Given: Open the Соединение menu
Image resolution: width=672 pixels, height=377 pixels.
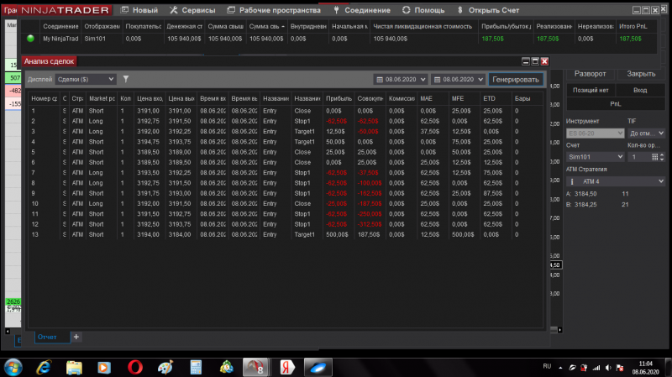Looking at the screenshot, I should coord(362,10).
